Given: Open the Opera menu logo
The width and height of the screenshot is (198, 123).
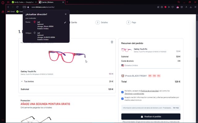Looking at the screenshot, I should pos(3,2).
